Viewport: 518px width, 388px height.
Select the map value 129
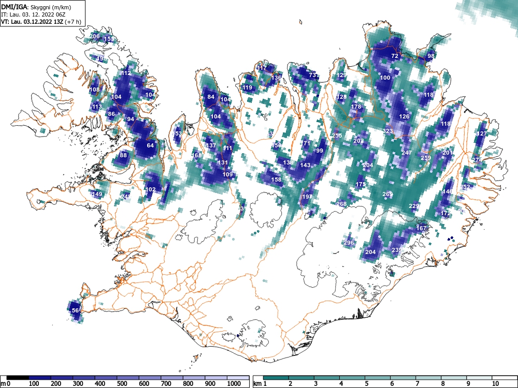coord(341,75)
